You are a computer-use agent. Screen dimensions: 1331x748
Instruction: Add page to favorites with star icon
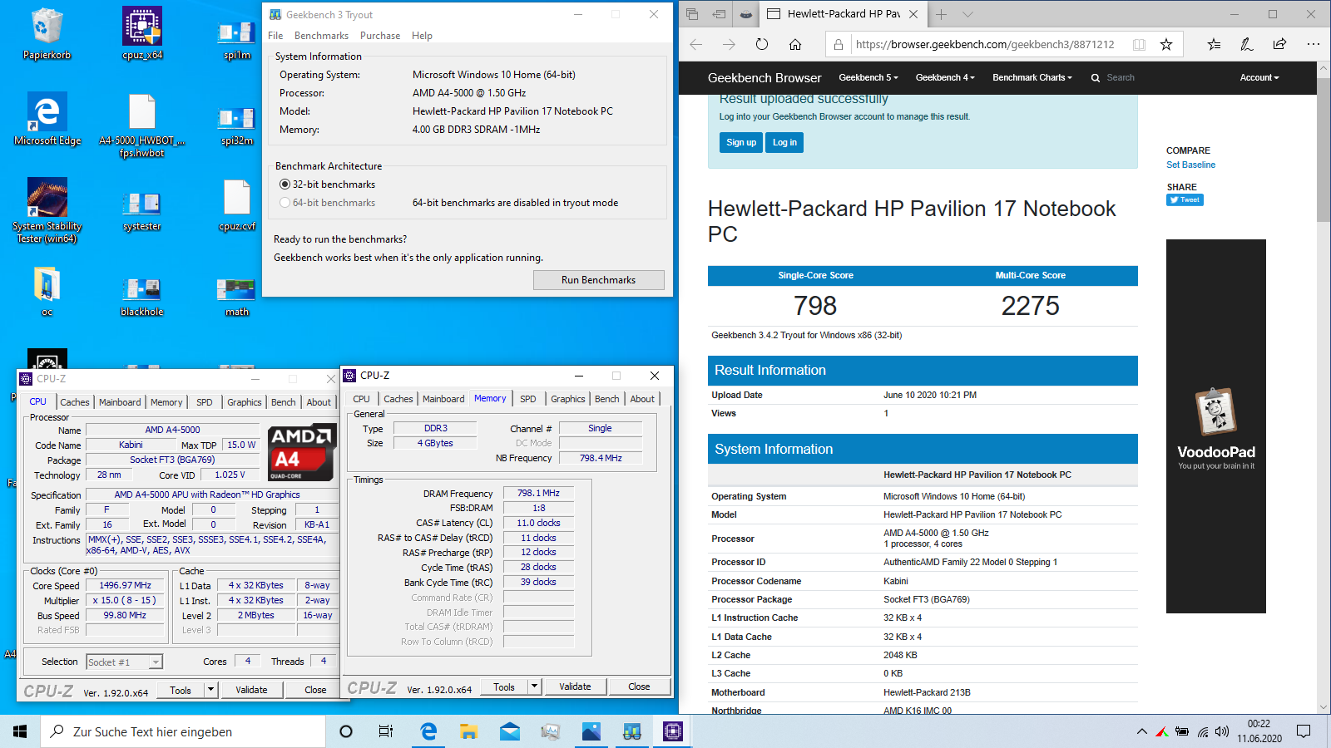1166,45
